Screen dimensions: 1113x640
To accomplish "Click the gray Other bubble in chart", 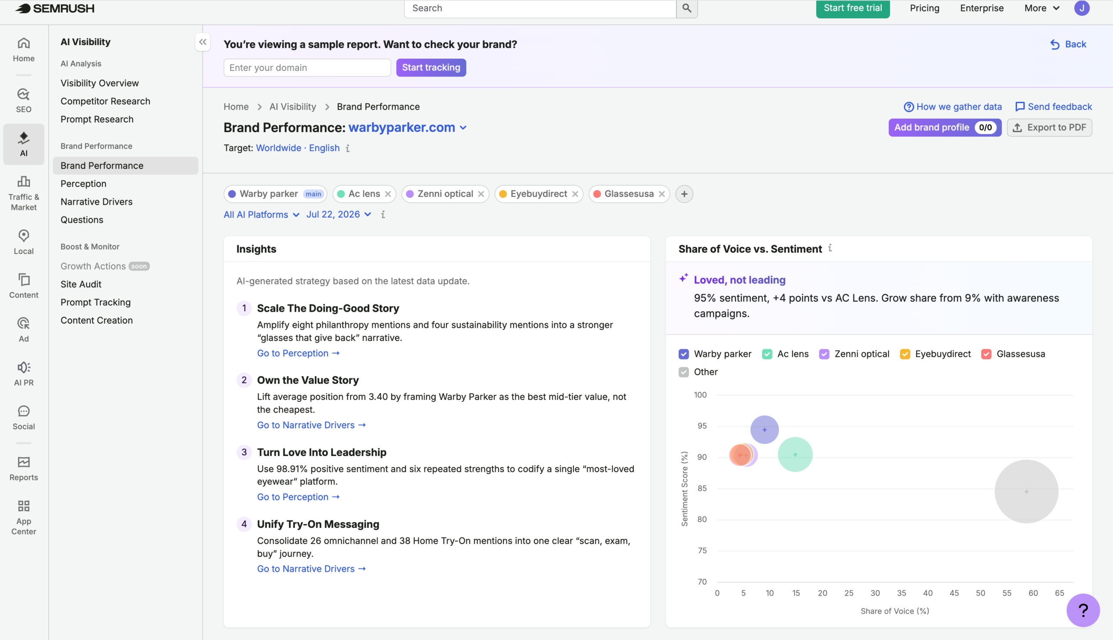I will point(1026,491).
